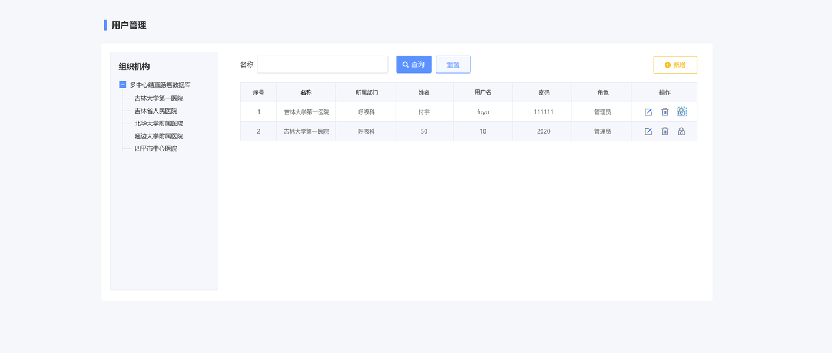The height and width of the screenshot is (353, 832).
Task: Select 吉林省人民医院 in organization tree
Action: (x=155, y=111)
